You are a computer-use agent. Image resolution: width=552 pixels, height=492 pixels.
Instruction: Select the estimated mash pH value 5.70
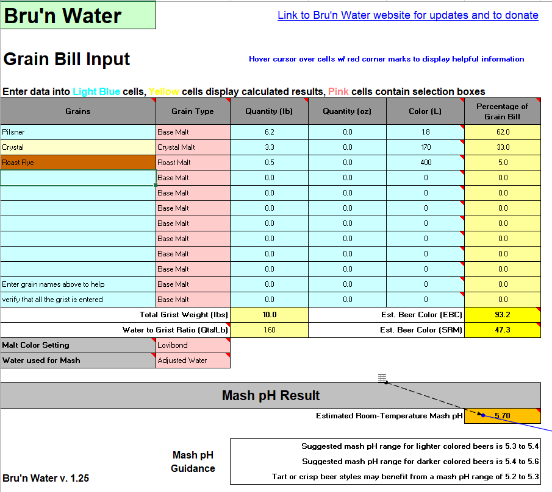tap(503, 416)
